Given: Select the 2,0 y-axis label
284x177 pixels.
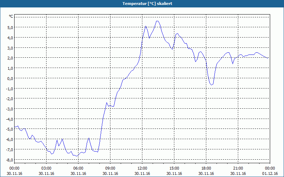Looking at the screenshot, I should [10, 58].
